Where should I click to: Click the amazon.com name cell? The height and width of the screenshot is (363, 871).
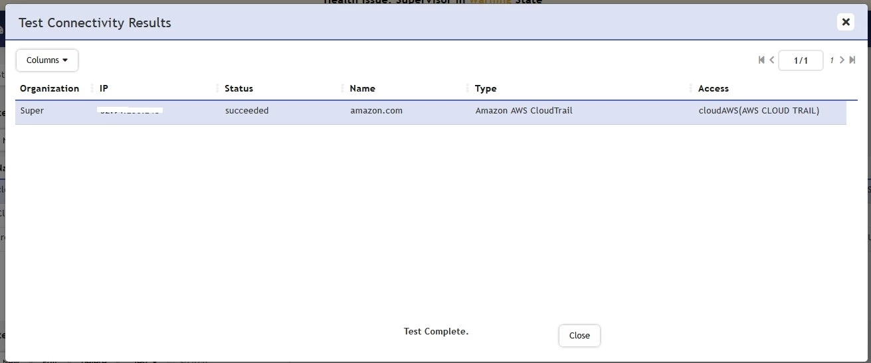pyautogui.click(x=376, y=111)
